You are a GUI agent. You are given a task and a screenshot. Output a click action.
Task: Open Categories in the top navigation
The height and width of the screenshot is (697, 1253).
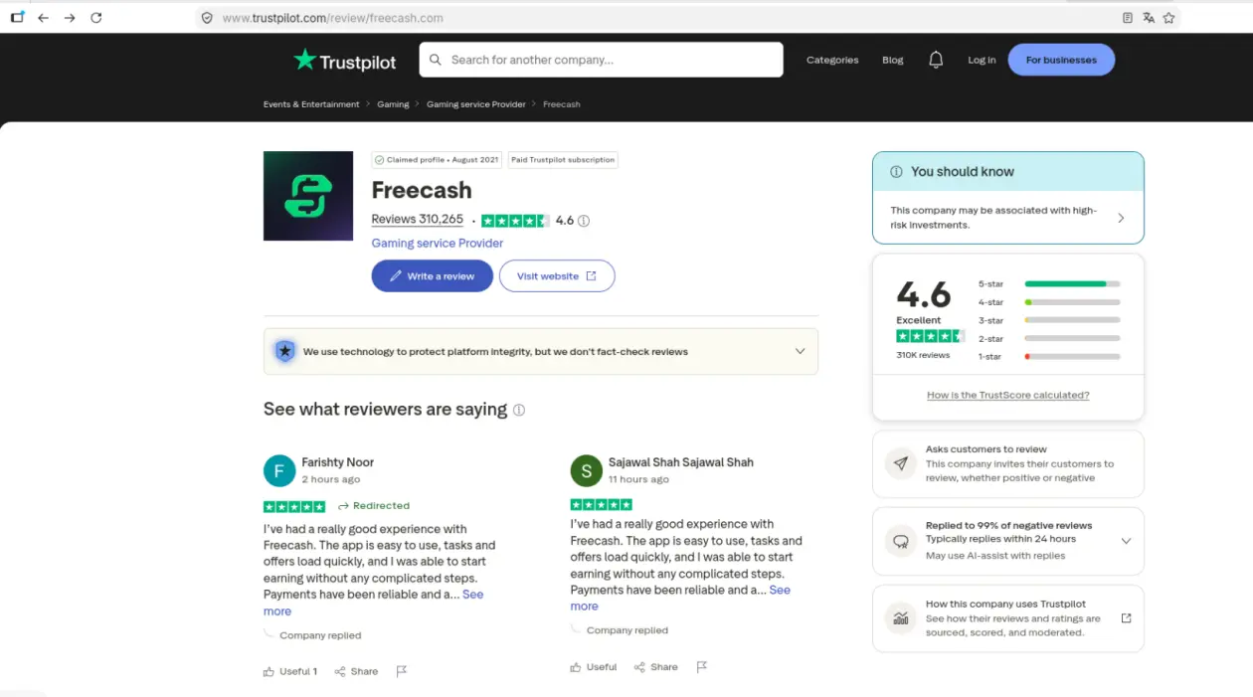tap(832, 60)
